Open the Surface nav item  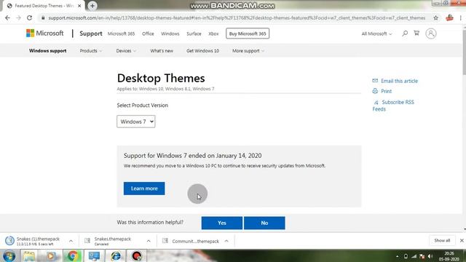click(194, 33)
